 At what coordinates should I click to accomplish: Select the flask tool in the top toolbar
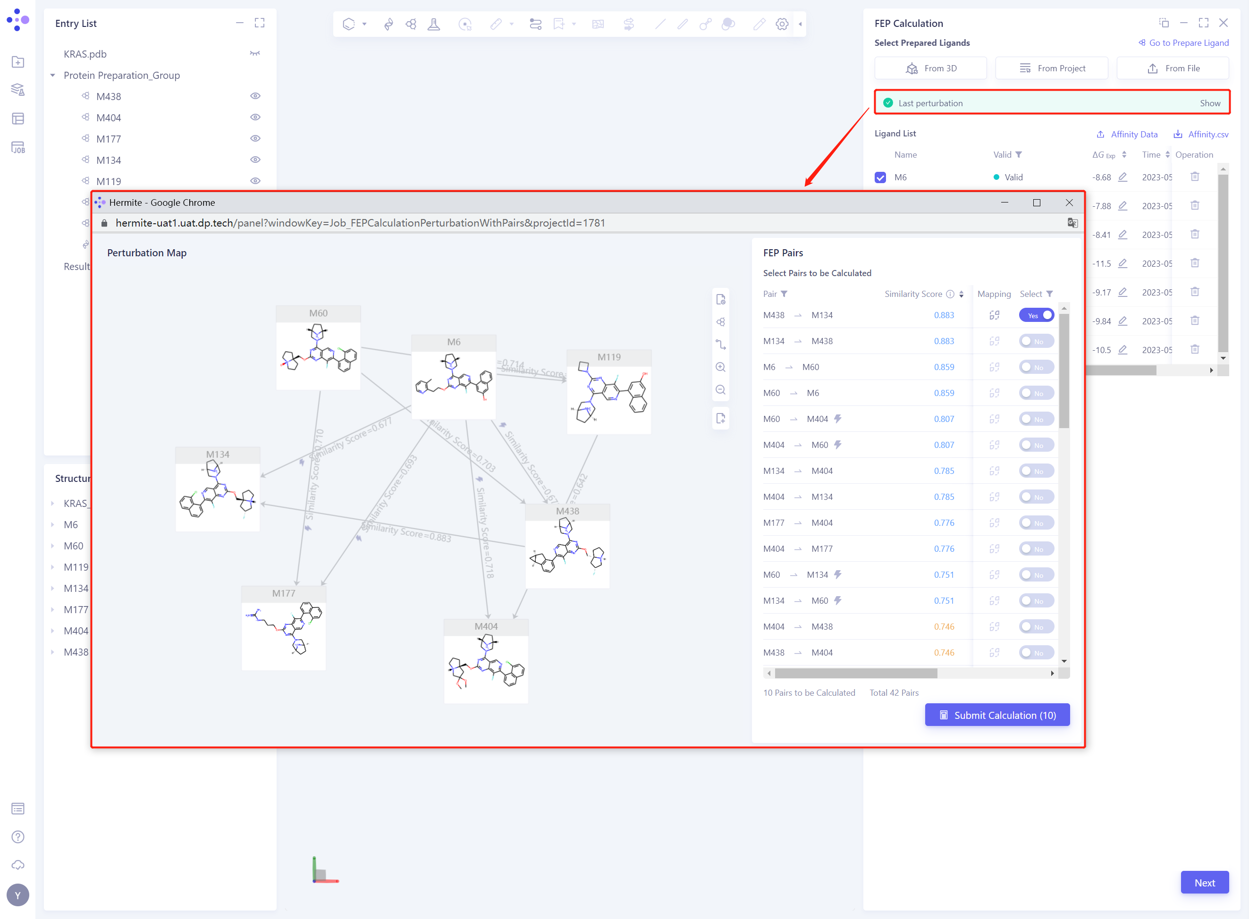[434, 24]
